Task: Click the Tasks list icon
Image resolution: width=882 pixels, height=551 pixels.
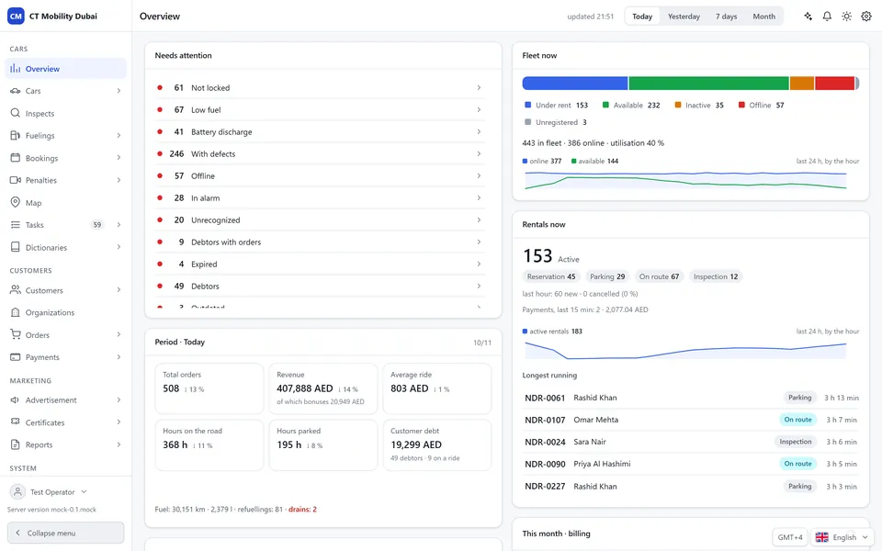Action: (x=16, y=225)
